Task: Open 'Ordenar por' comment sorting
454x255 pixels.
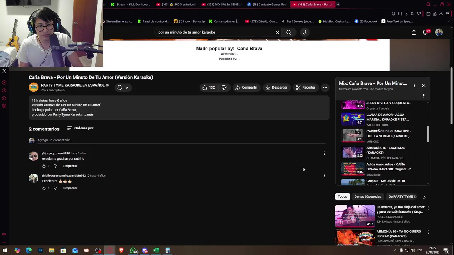Action: (x=80, y=128)
